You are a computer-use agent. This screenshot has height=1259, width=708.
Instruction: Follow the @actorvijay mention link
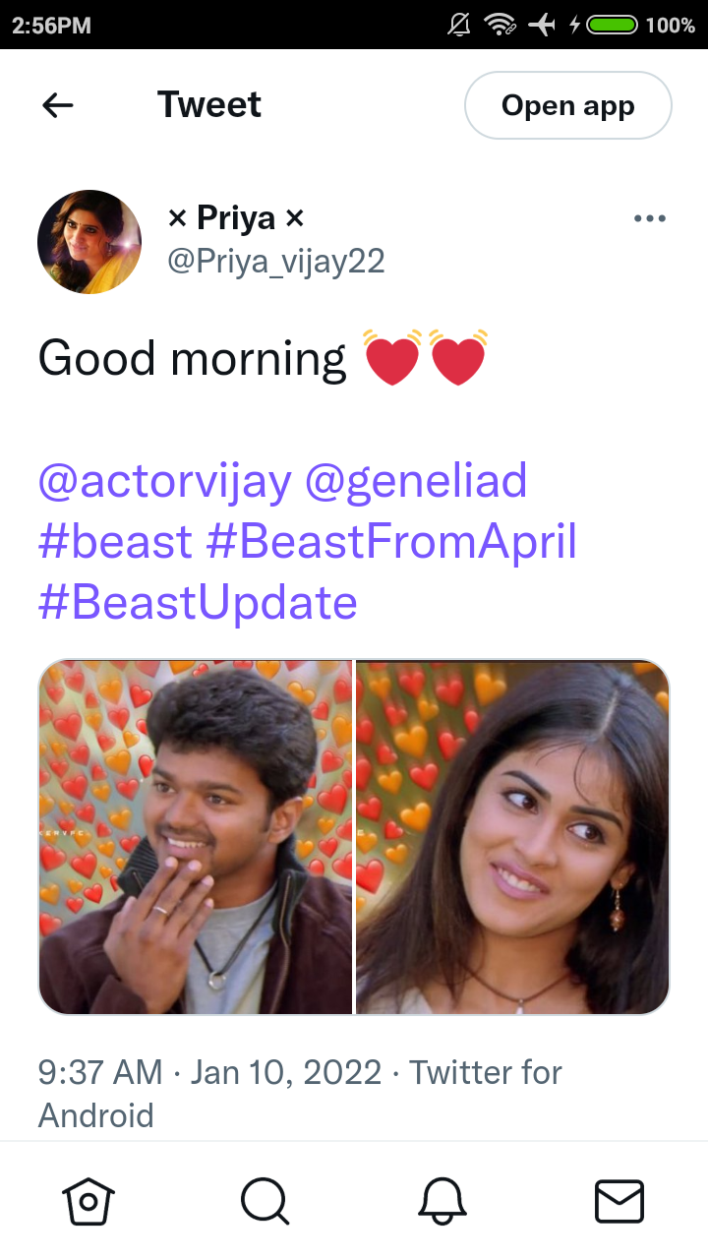click(165, 482)
